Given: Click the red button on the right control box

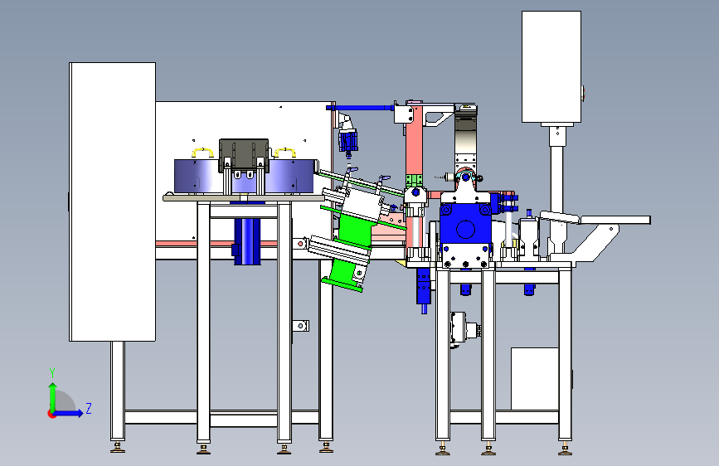Looking at the screenshot, I should tap(583, 92).
